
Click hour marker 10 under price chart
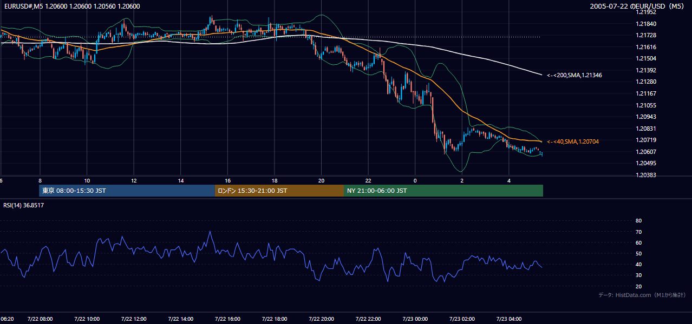pyautogui.click(x=87, y=180)
